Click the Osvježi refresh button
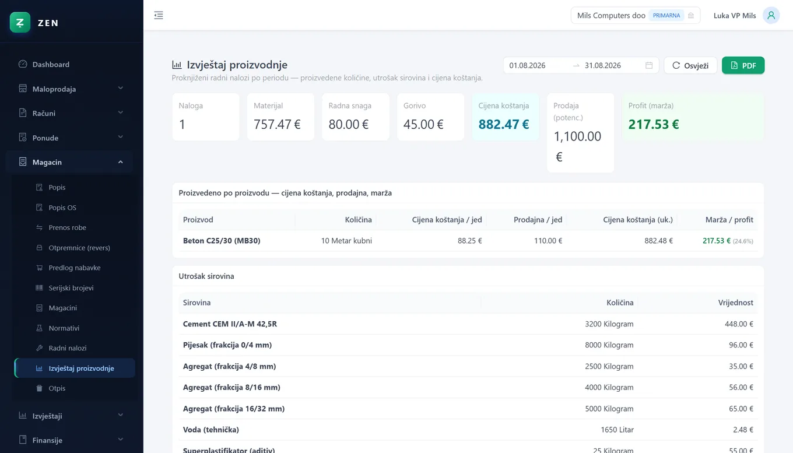 point(690,65)
